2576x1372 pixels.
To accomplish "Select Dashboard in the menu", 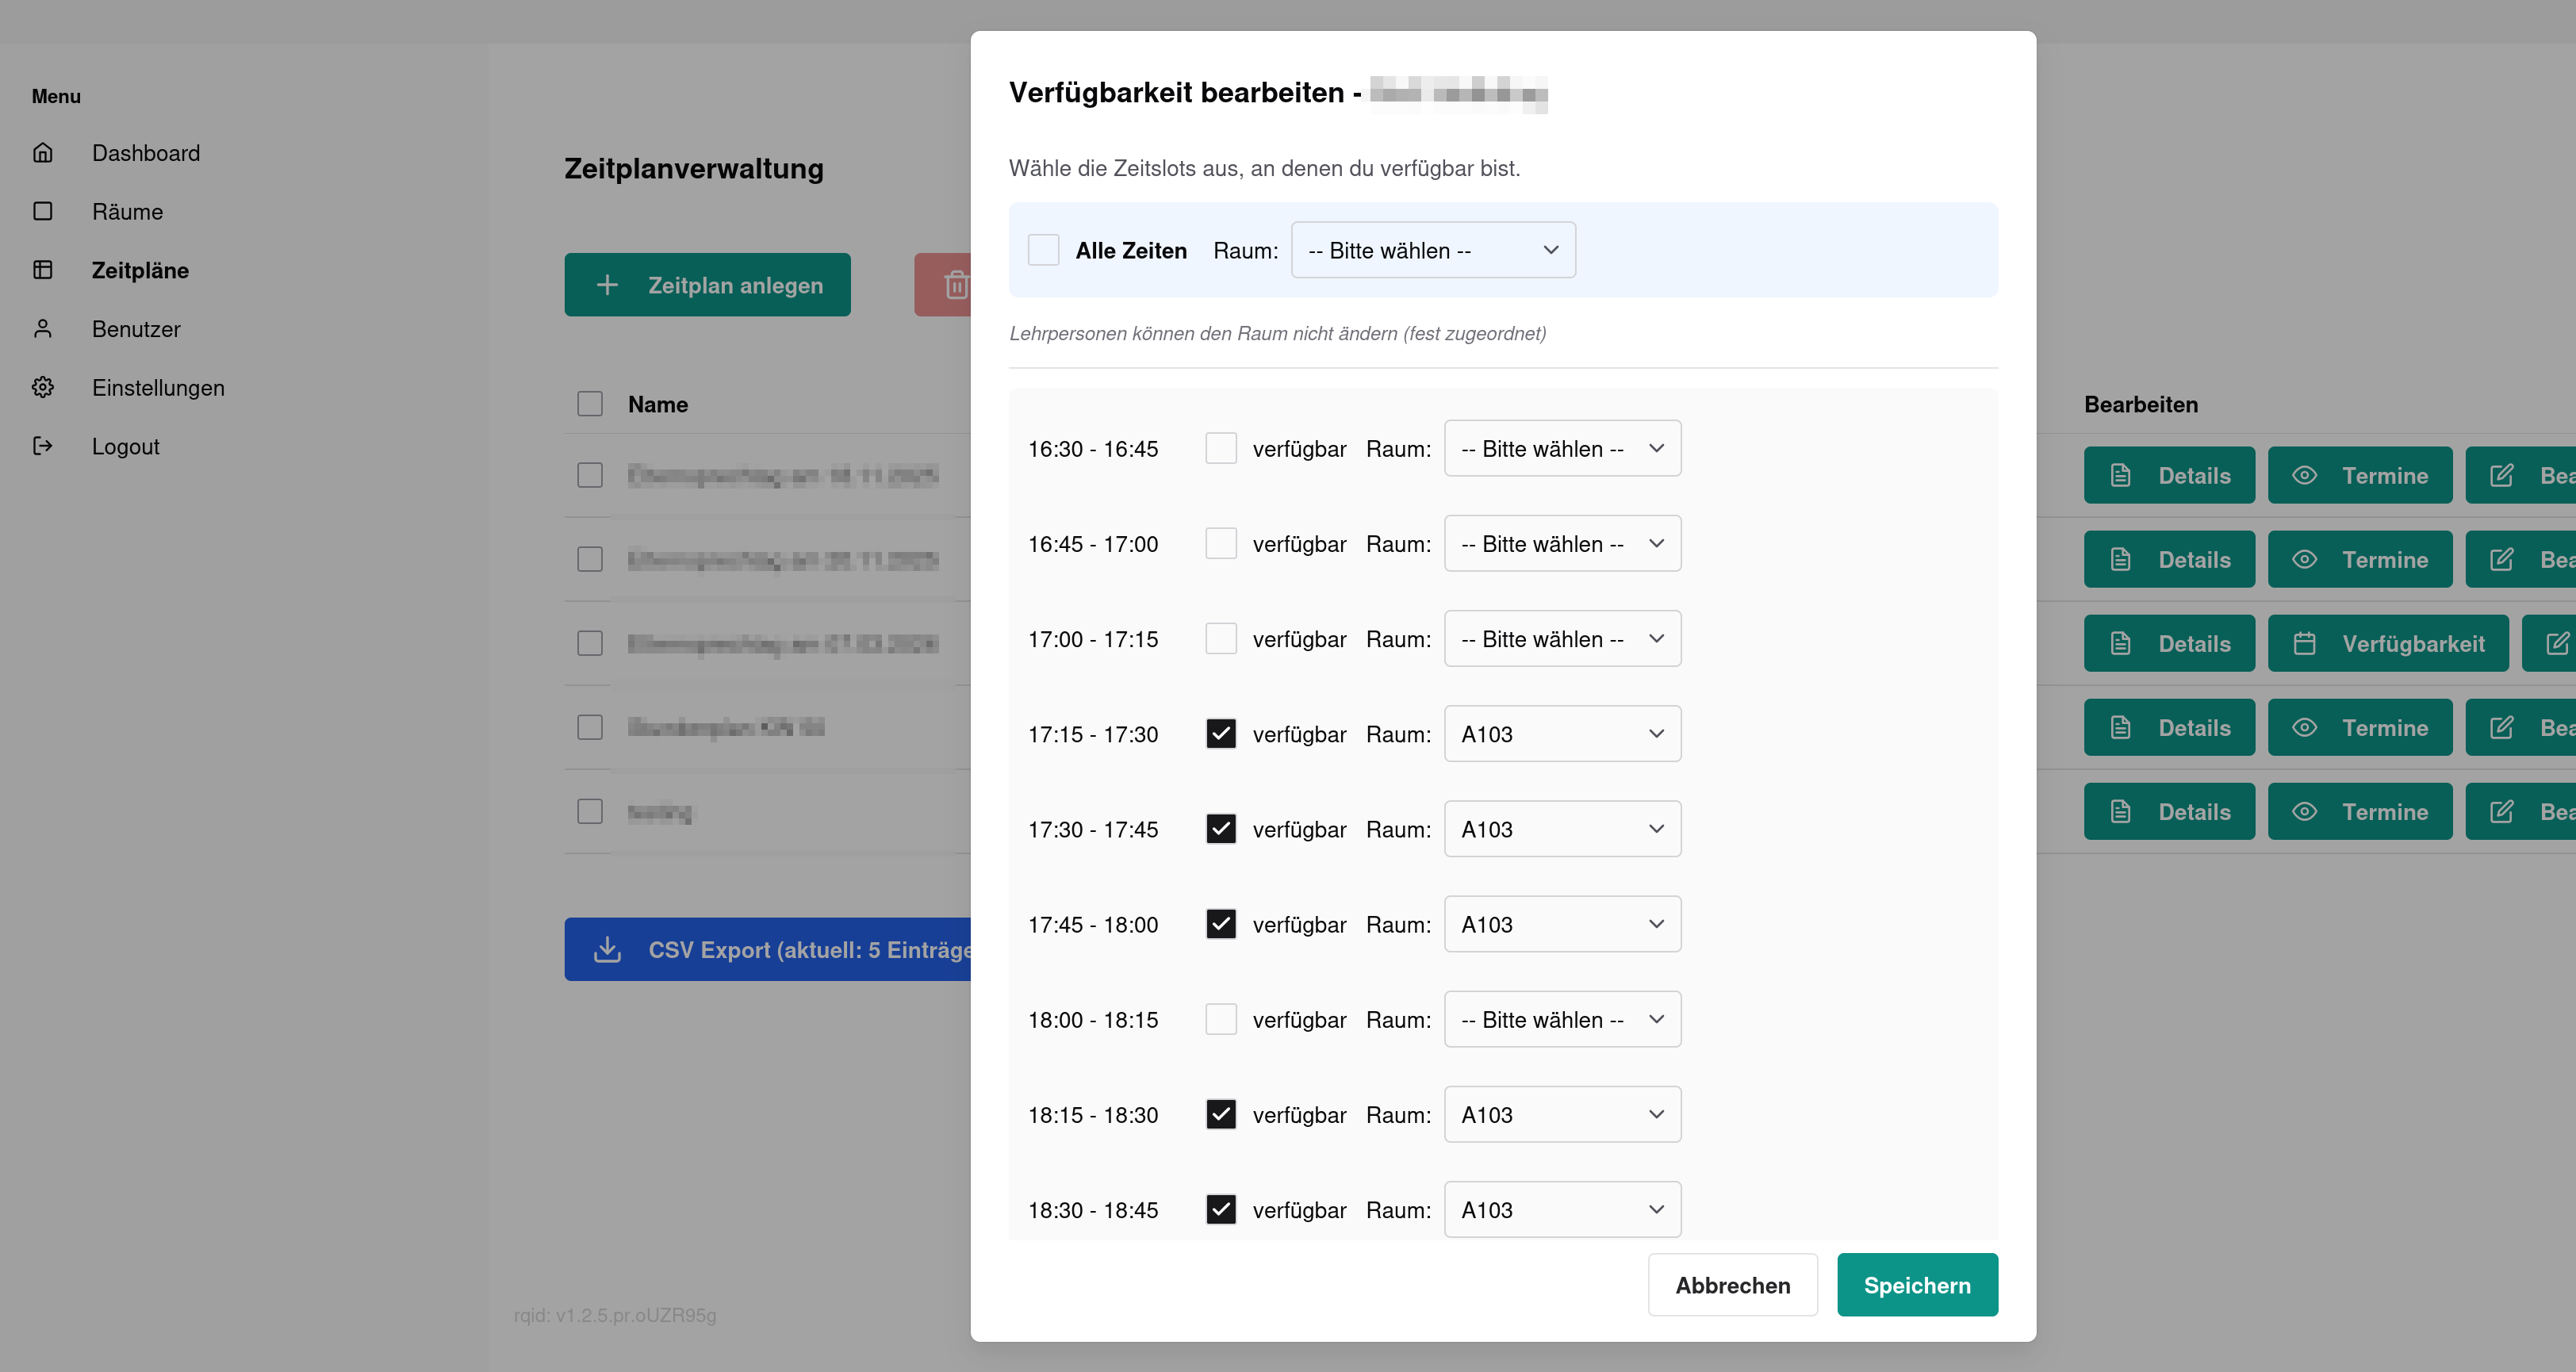I will [x=146, y=152].
